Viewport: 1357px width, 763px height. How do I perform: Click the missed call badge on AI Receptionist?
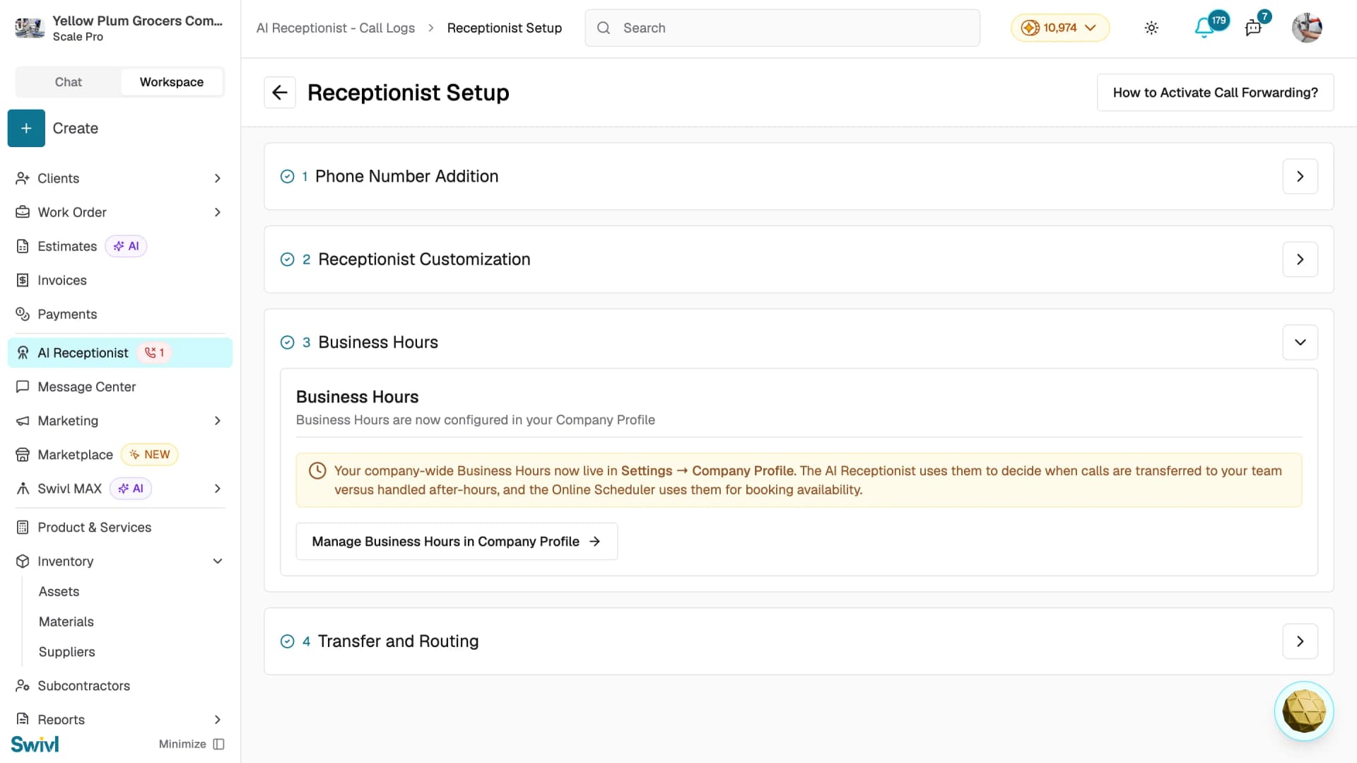coord(154,353)
